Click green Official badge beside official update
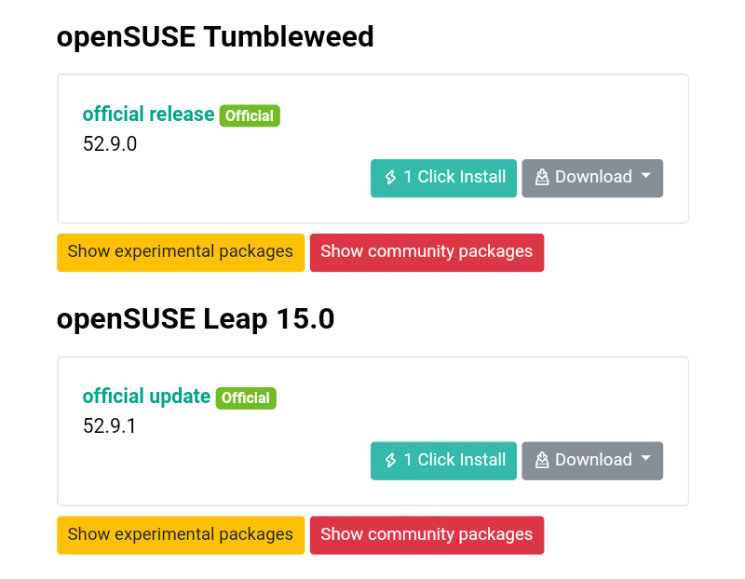This screenshot has height=579, width=745. click(x=246, y=397)
